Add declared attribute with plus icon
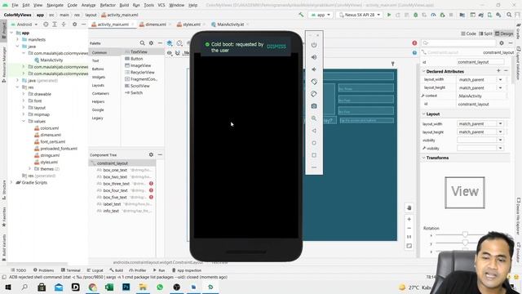 498,71
